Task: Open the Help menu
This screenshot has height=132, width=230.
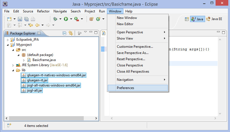Action: click(x=129, y=11)
